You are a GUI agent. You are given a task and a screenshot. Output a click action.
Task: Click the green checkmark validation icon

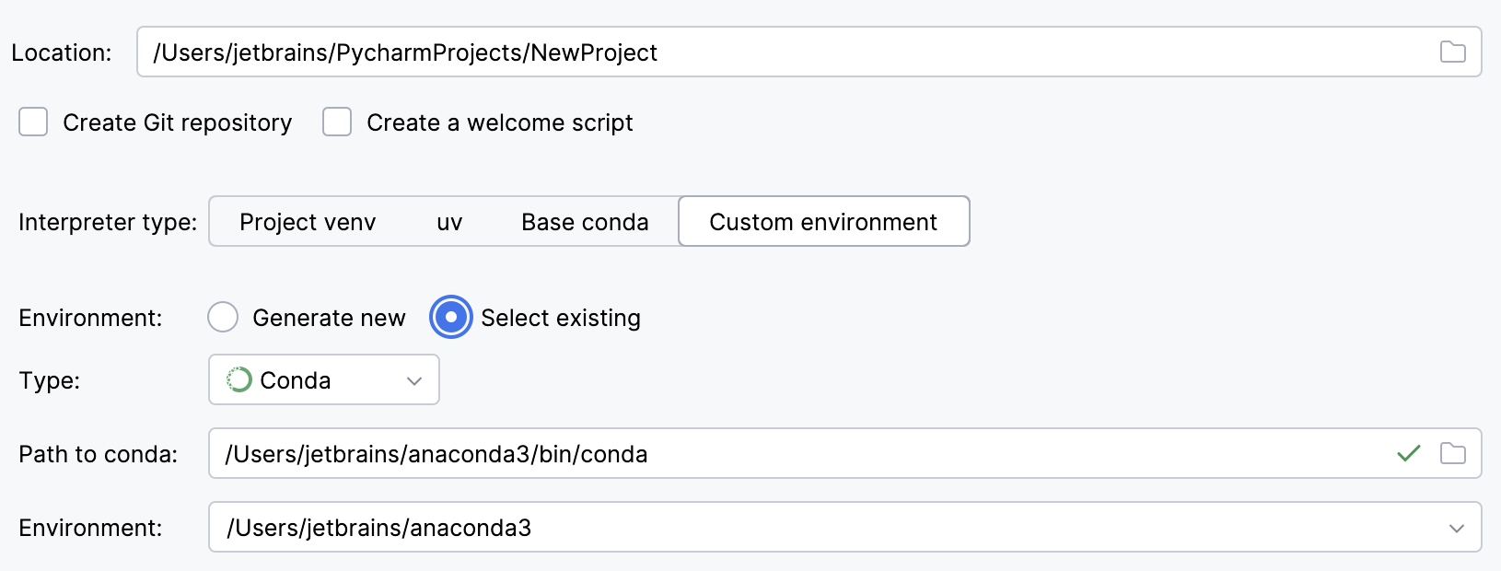click(x=1409, y=453)
